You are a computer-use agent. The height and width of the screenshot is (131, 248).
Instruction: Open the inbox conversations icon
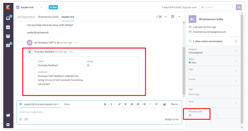pyautogui.click(x=8, y=18)
